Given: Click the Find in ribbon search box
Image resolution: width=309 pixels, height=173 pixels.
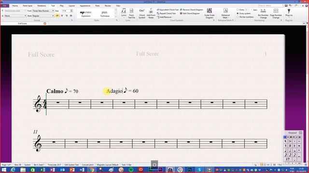Looking at the screenshot, I should coord(270,6).
